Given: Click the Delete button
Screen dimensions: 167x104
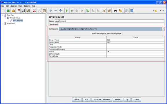Looking at the screenshot, I should tap(118, 100).
